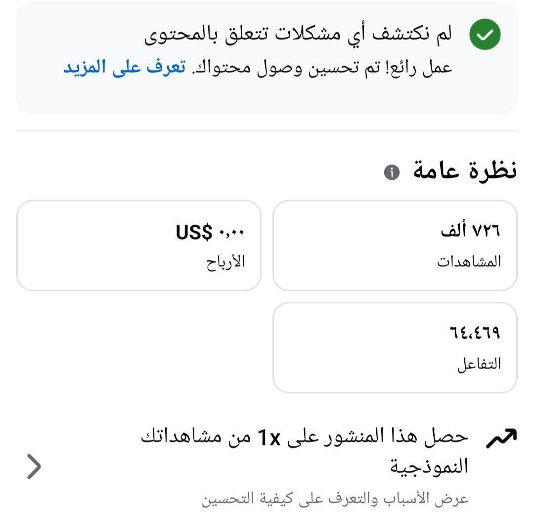Open the تعرف على المزيد link

[x=125, y=67]
